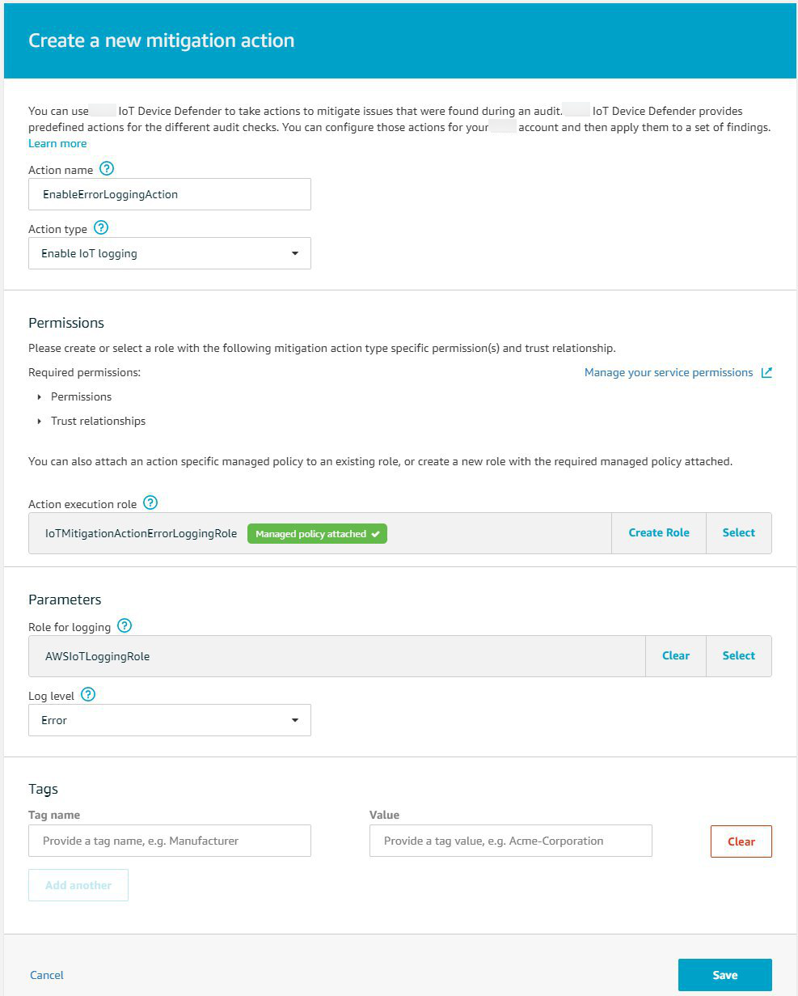Click help icon beside Log level

point(89,694)
